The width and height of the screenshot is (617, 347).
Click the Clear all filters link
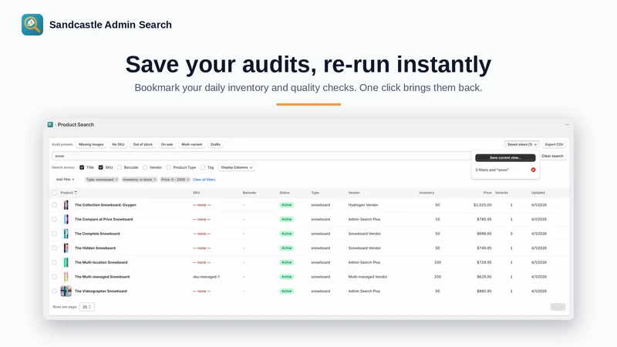(204, 180)
